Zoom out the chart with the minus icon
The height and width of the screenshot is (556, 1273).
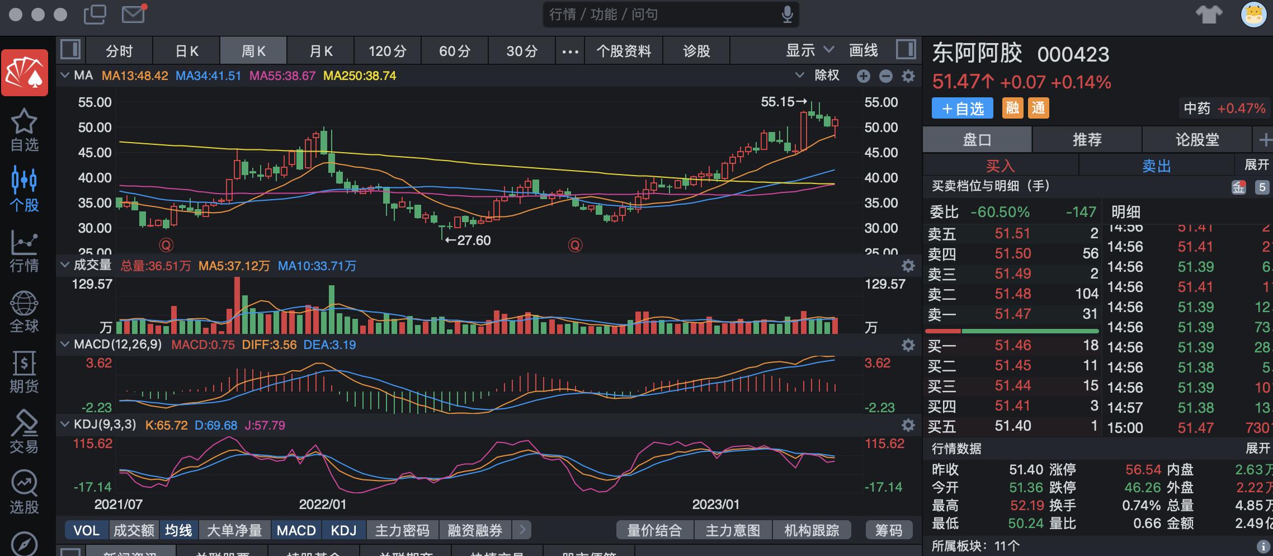tap(886, 76)
